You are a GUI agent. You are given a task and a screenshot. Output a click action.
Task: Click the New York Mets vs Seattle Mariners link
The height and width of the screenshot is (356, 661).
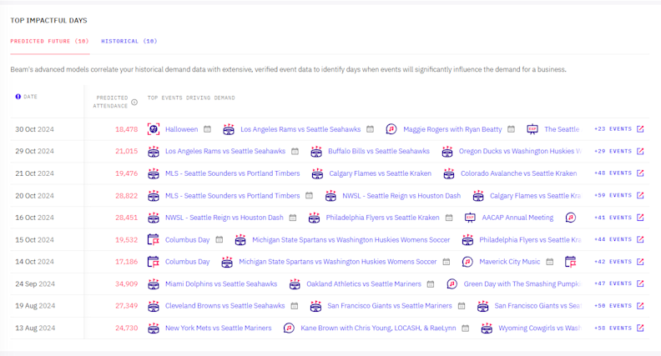point(218,328)
